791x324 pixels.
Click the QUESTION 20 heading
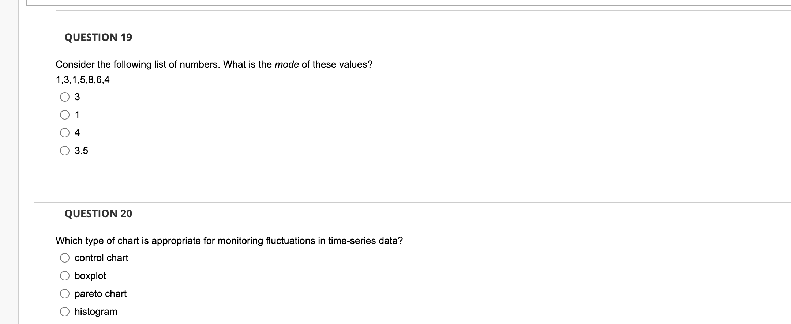click(x=98, y=214)
